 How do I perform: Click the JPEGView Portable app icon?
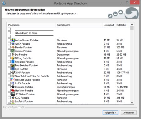13,94
